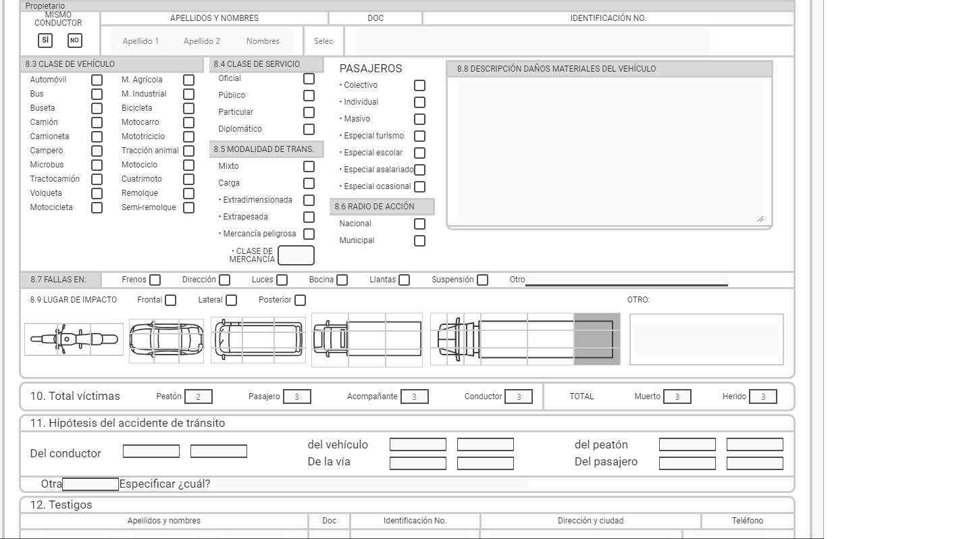
Task: Check Lateral impact location box
Action: [231, 300]
